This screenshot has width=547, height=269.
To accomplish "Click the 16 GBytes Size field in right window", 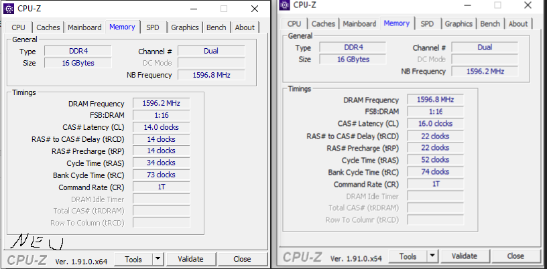I will [x=353, y=60].
